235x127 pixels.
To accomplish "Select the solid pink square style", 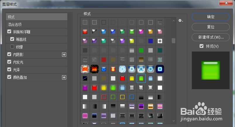I will (85, 116).
